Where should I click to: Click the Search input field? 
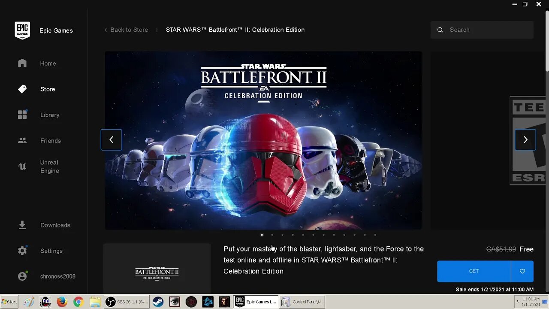pyautogui.click(x=482, y=30)
